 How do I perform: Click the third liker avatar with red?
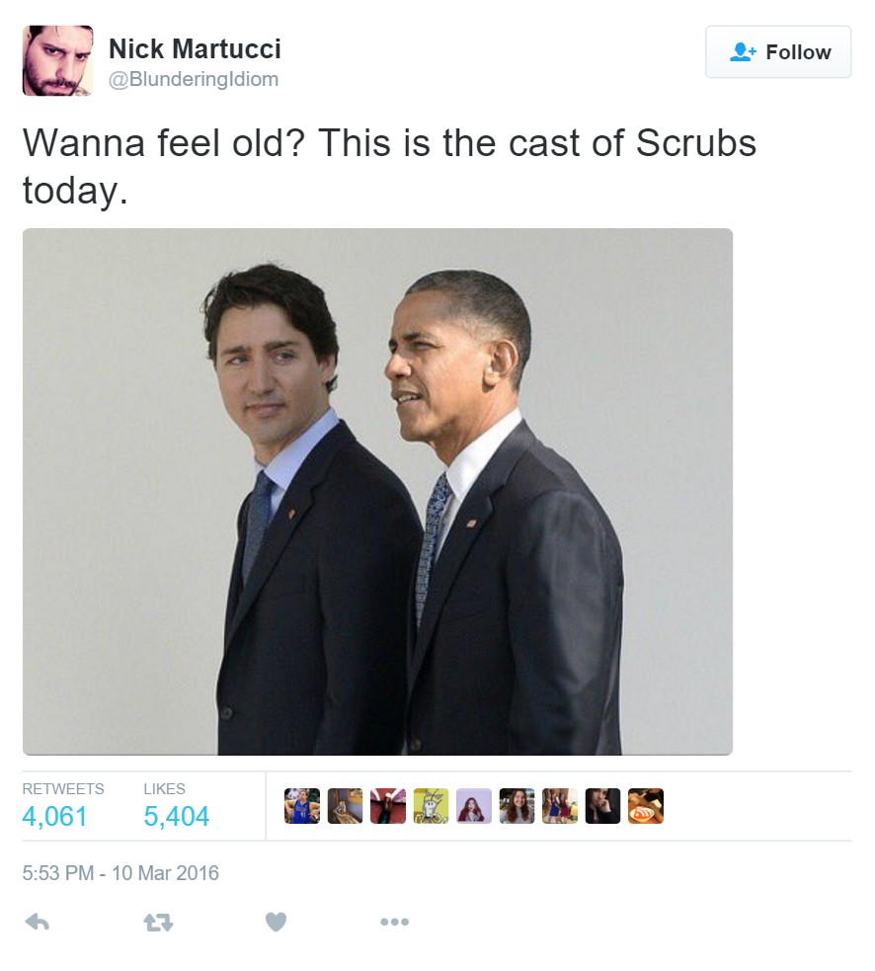388,806
